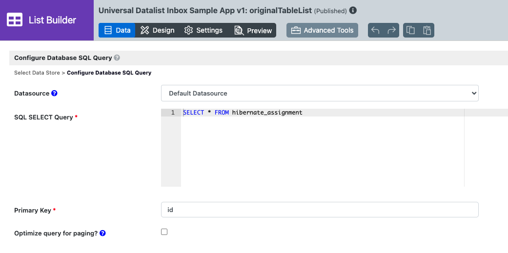Click the paste element icon

pos(427,30)
